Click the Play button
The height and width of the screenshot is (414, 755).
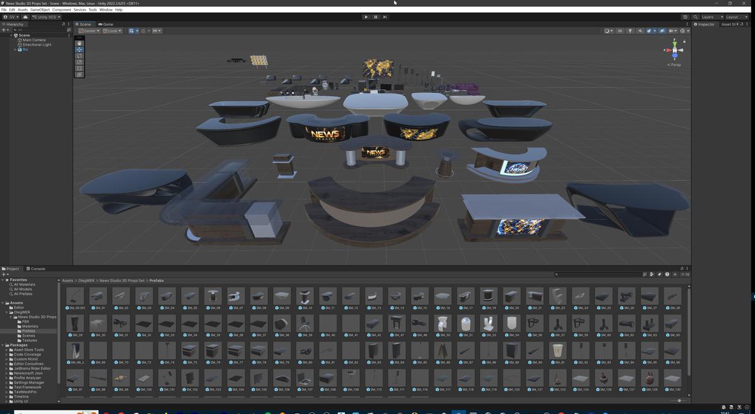(366, 17)
